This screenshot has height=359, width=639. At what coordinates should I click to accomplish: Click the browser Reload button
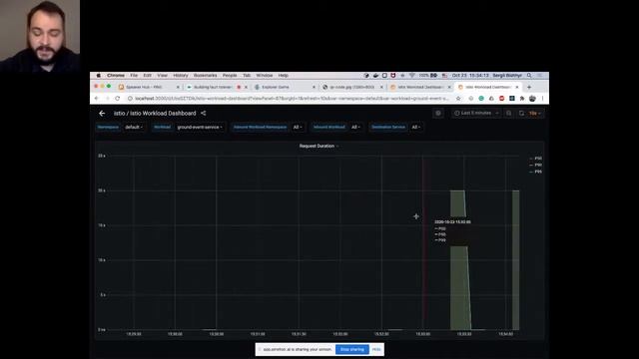point(118,99)
